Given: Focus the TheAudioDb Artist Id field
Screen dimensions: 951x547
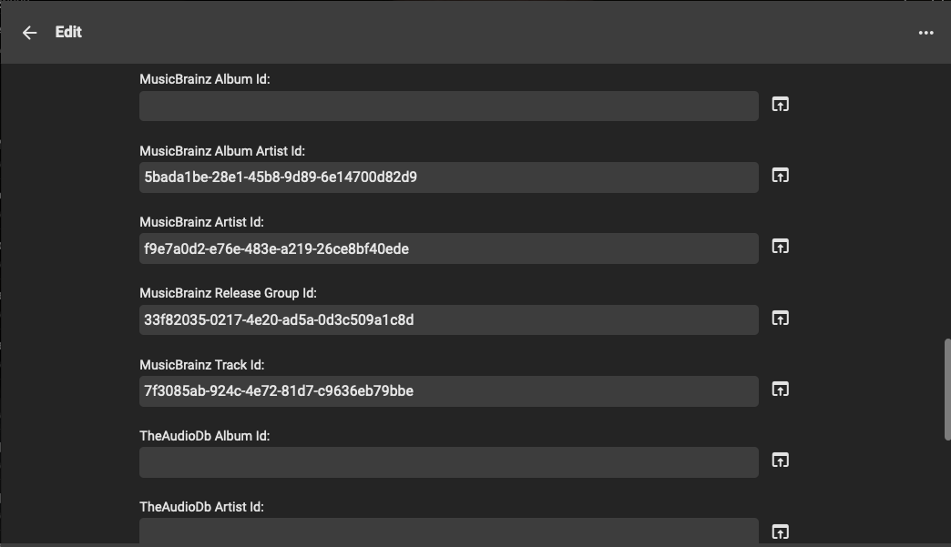Looking at the screenshot, I should coord(448,532).
